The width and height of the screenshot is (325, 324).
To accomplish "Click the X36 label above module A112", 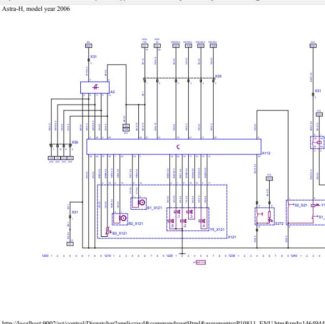I will [x=218, y=76].
